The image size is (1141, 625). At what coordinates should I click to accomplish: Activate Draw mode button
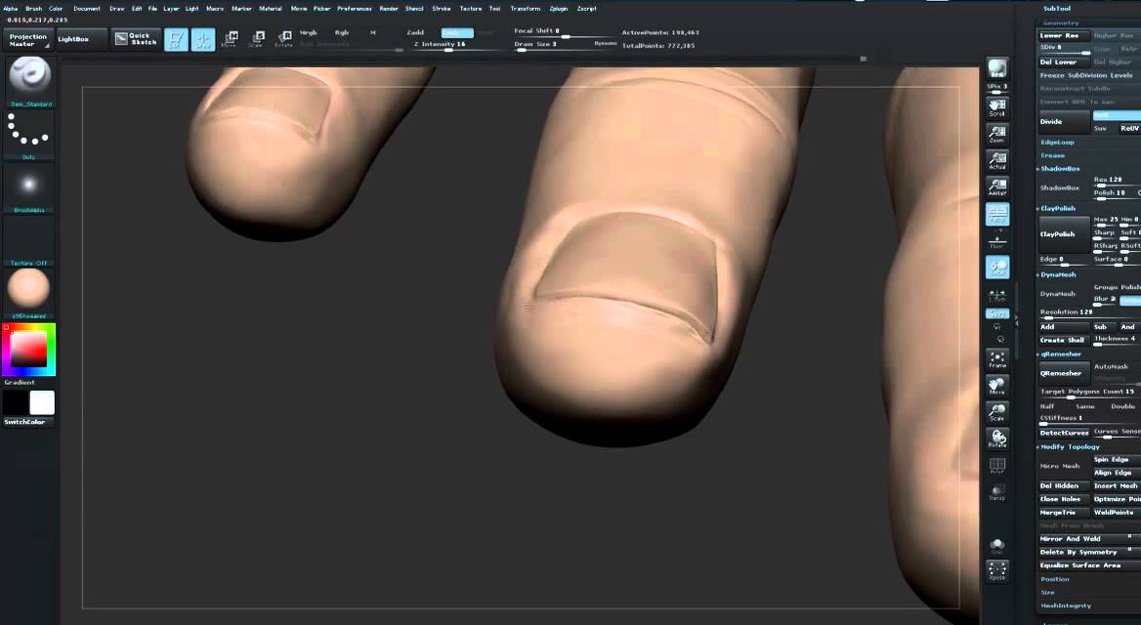(203, 39)
